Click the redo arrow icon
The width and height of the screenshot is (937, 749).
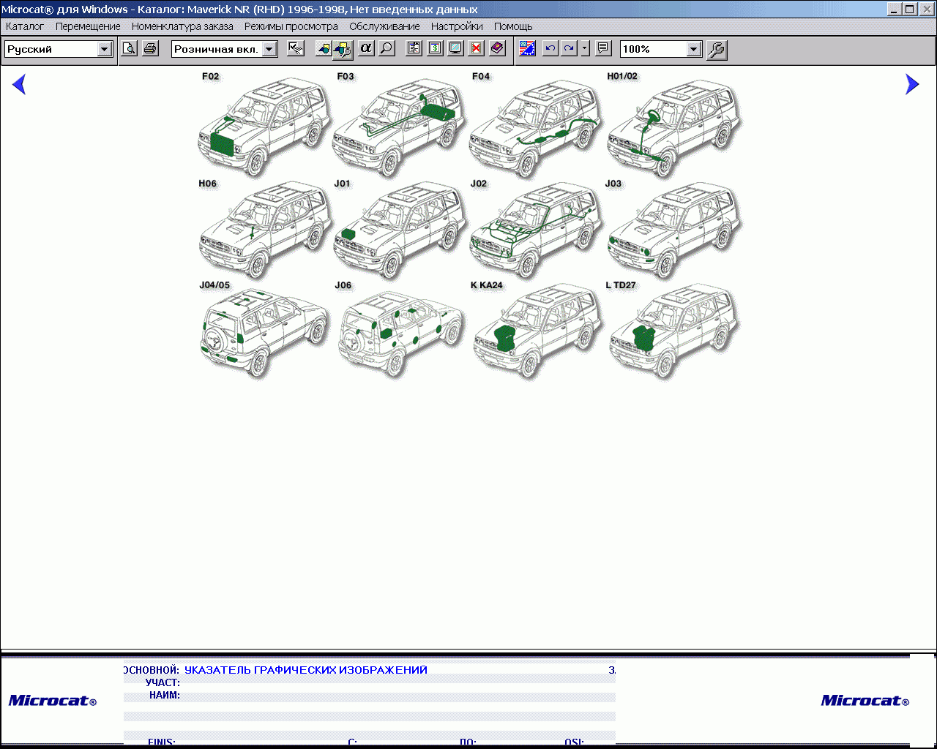pyautogui.click(x=569, y=49)
